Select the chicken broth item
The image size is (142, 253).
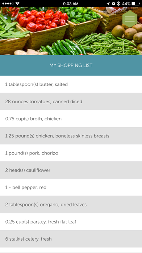click(71, 119)
